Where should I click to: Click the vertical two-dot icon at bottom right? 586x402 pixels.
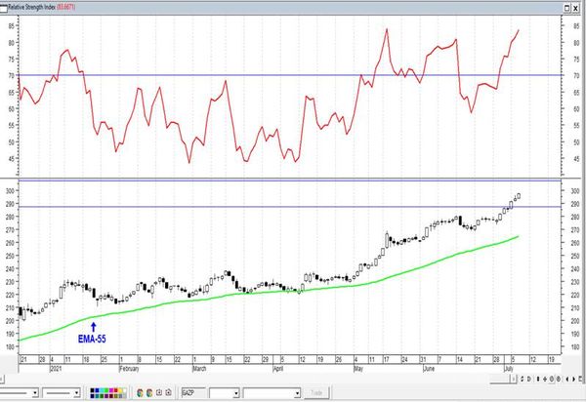(x=538, y=379)
